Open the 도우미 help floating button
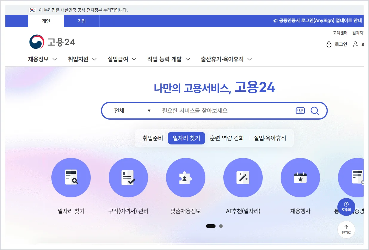The image size is (369, 250). (346, 207)
